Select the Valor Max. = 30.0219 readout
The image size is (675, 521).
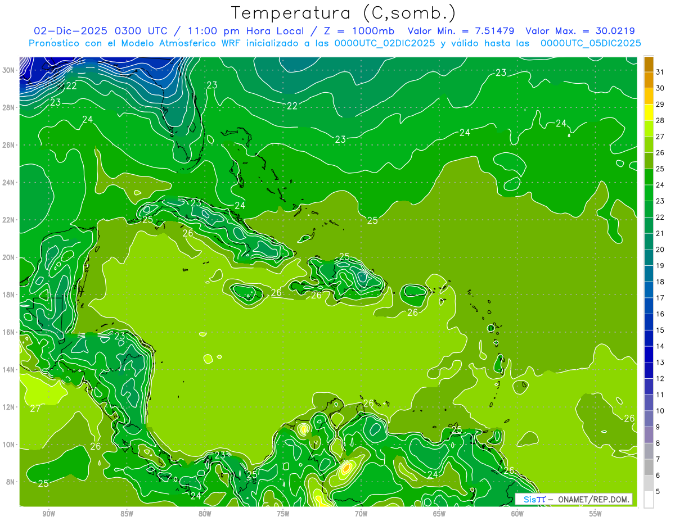(580, 31)
